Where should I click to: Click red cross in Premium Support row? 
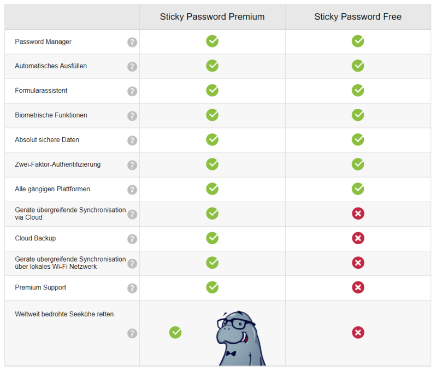(x=358, y=287)
